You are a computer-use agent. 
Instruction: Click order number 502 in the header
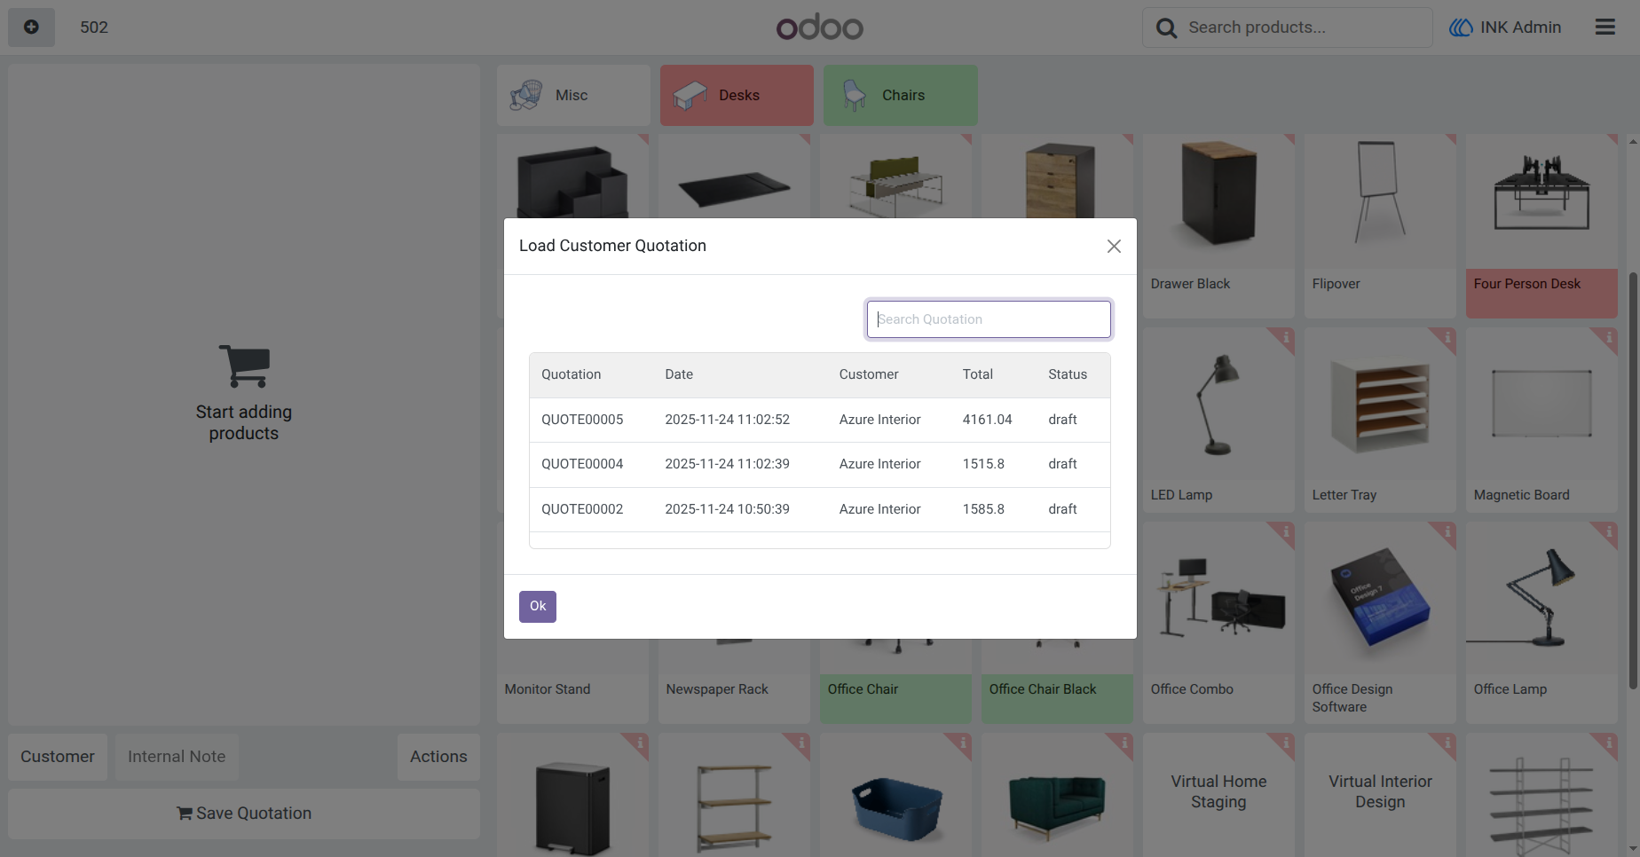pos(94,28)
